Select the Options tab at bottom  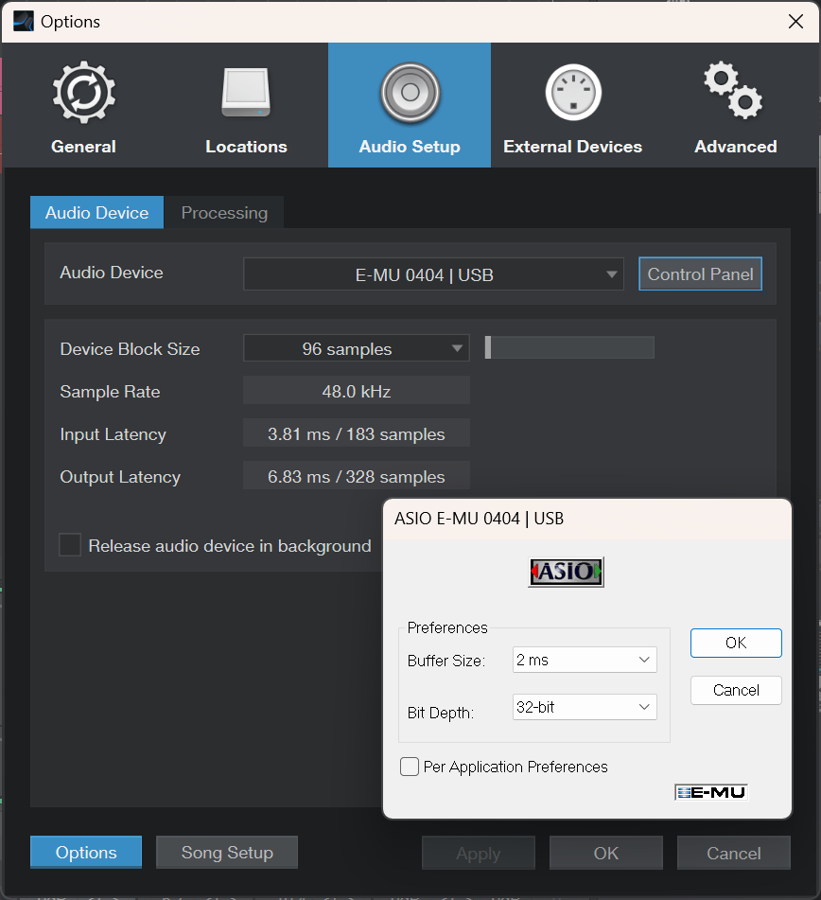pos(86,853)
